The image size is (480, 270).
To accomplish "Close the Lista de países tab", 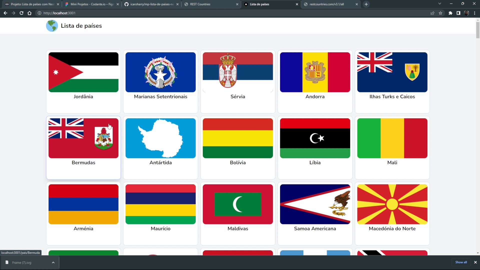I will click(x=297, y=4).
